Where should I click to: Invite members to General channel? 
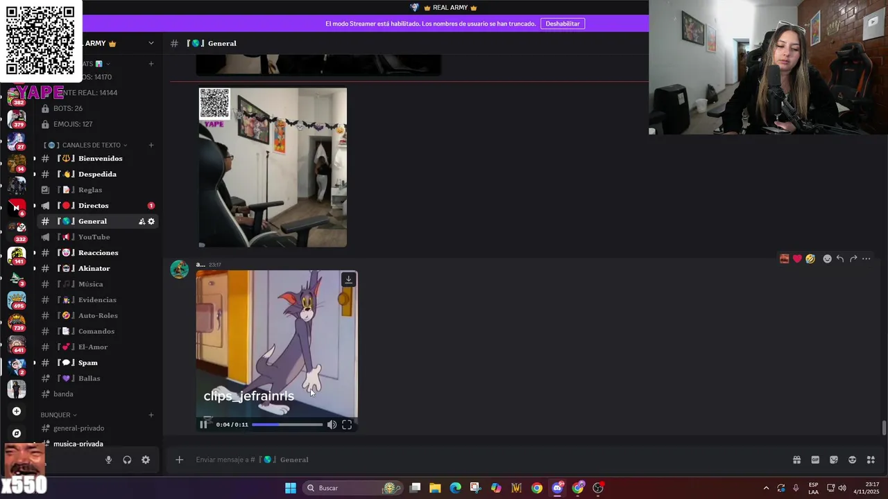(142, 221)
